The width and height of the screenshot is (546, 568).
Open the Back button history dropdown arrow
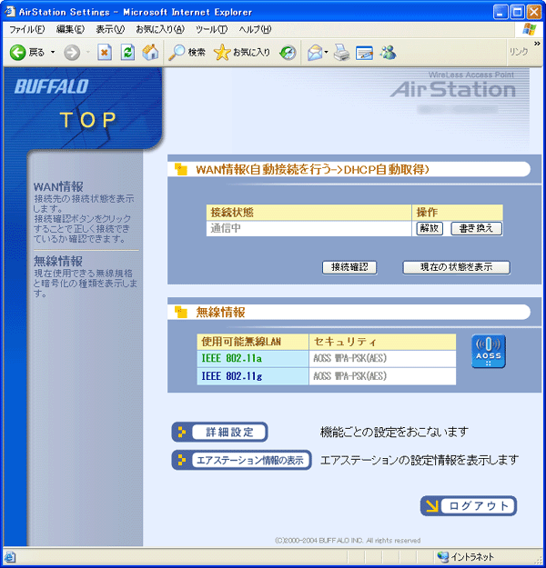53,53
